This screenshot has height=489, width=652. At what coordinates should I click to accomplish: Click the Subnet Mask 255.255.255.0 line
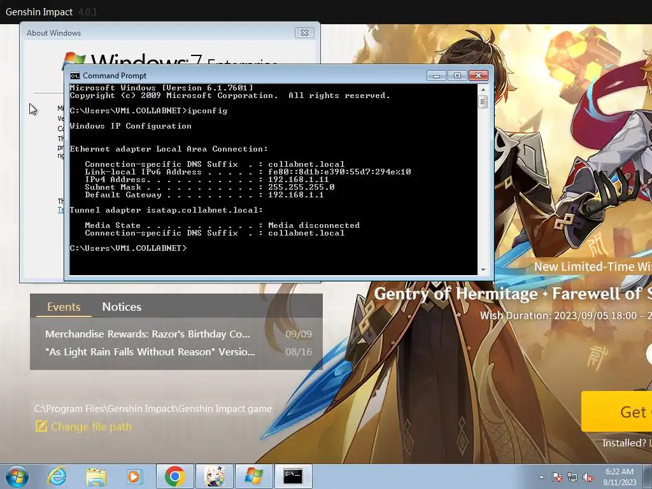pyautogui.click(x=209, y=187)
